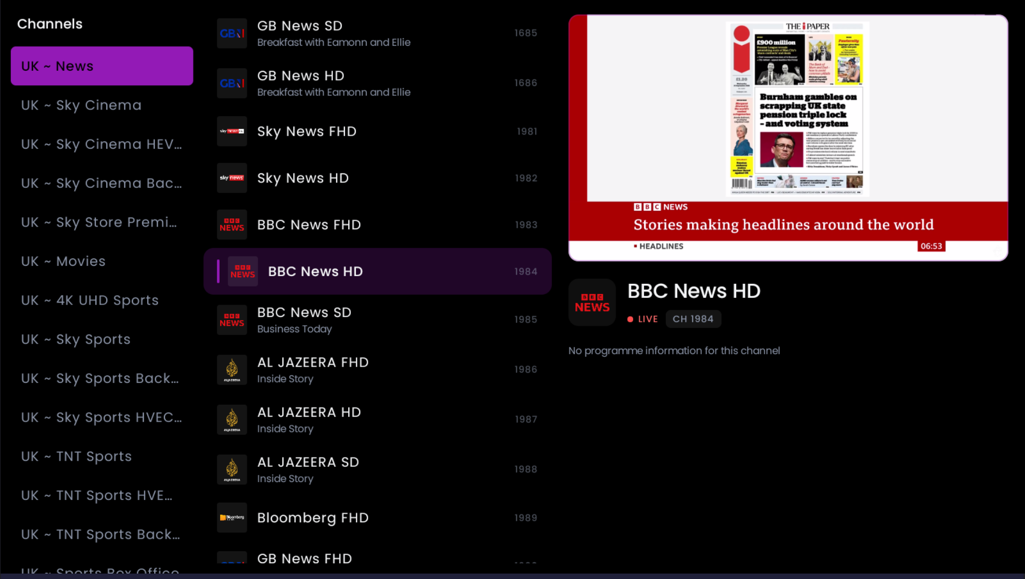Click the Bloomberg FHD channel logo
The width and height of the screenshot is (1025, 579).
click(232, 517)
